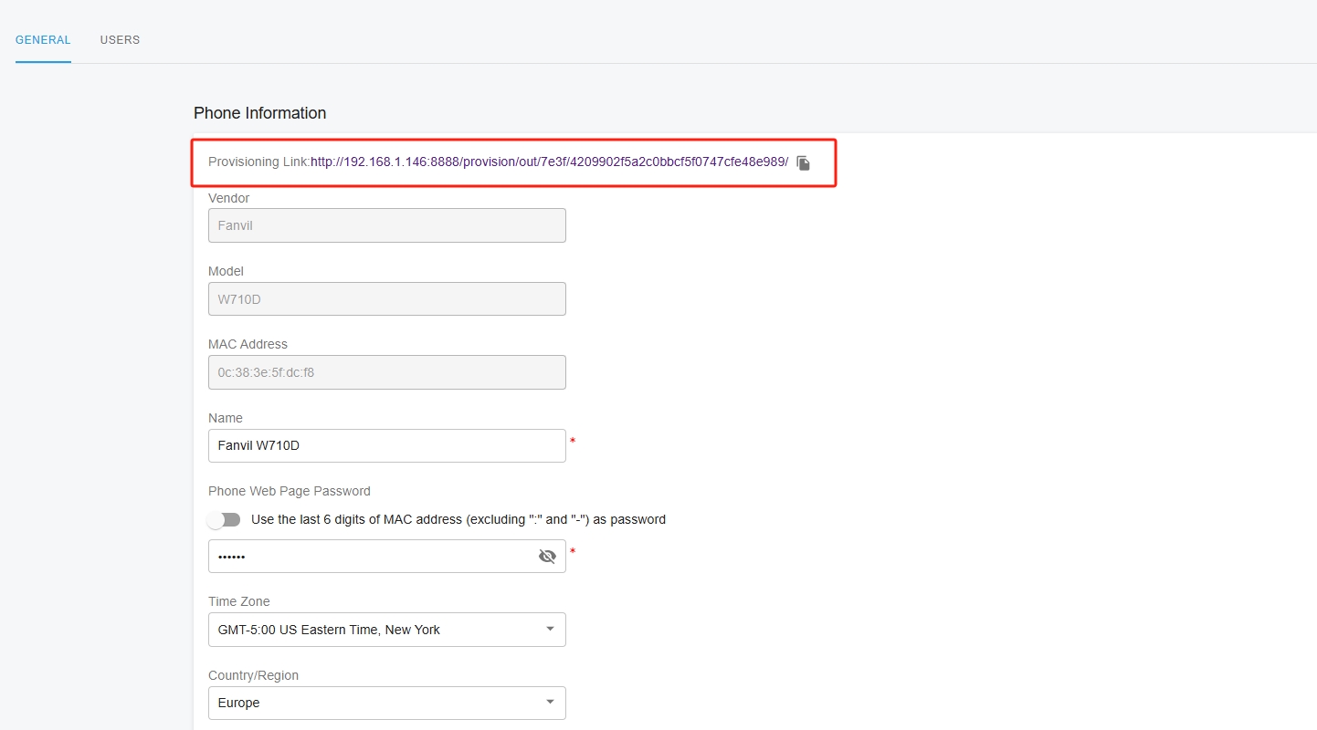Click the MAC Address field
Viewport: 1317px width, 730px height.
pyautogui.click(x=386, y=372)
